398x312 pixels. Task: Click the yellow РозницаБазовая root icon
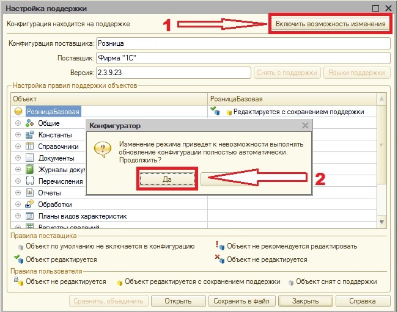tap(18, 112)
